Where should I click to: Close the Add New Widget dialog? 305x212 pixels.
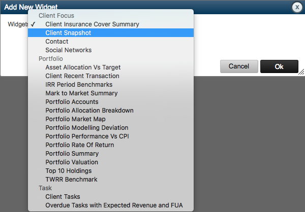point(297,7)
